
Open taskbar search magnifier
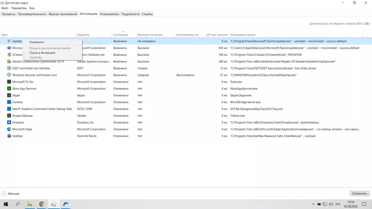coord(18,204)
